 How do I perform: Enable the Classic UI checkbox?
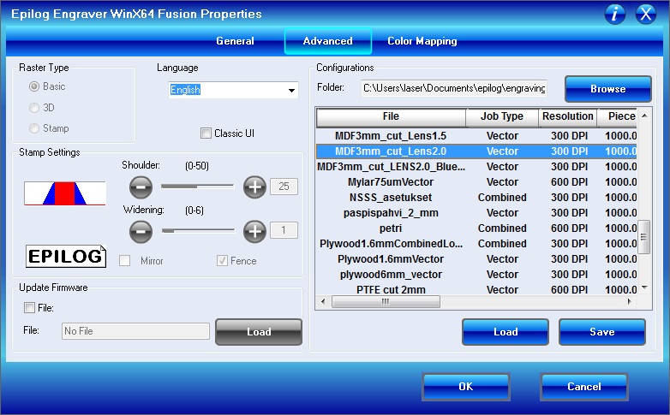(206, 133)
